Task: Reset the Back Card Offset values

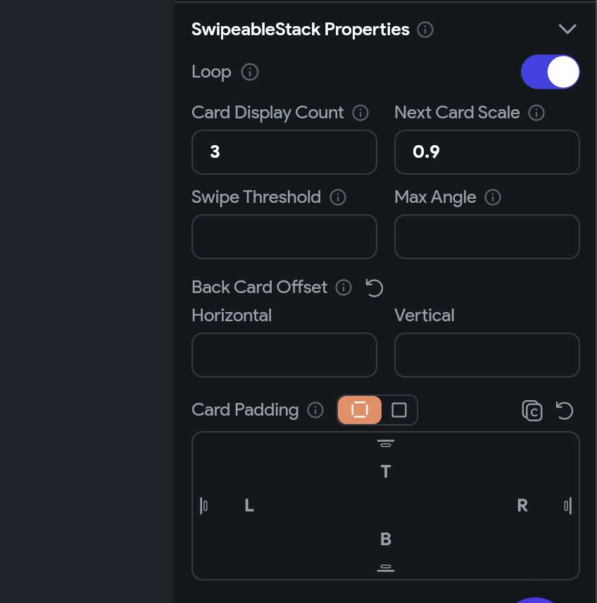Action: (x=375, y=287)
